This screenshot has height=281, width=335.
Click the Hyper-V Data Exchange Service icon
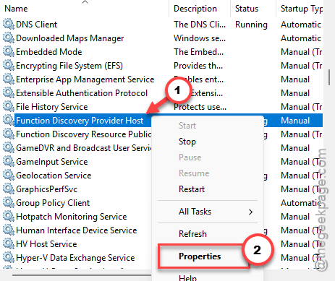tap(9, 258)
